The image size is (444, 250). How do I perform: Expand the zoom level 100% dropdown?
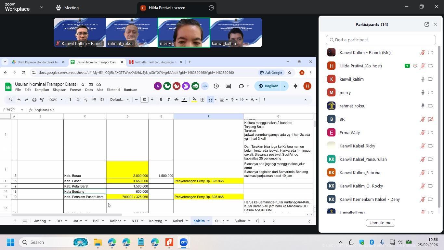tap(55, 100)
